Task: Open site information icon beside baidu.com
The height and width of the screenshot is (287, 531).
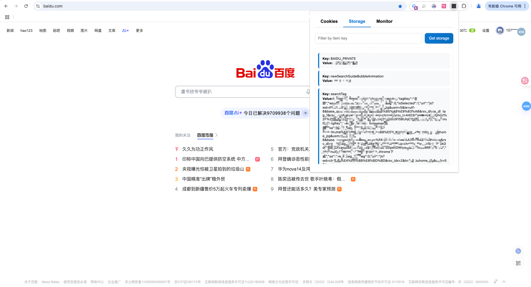Action: [x=38, y=6]
